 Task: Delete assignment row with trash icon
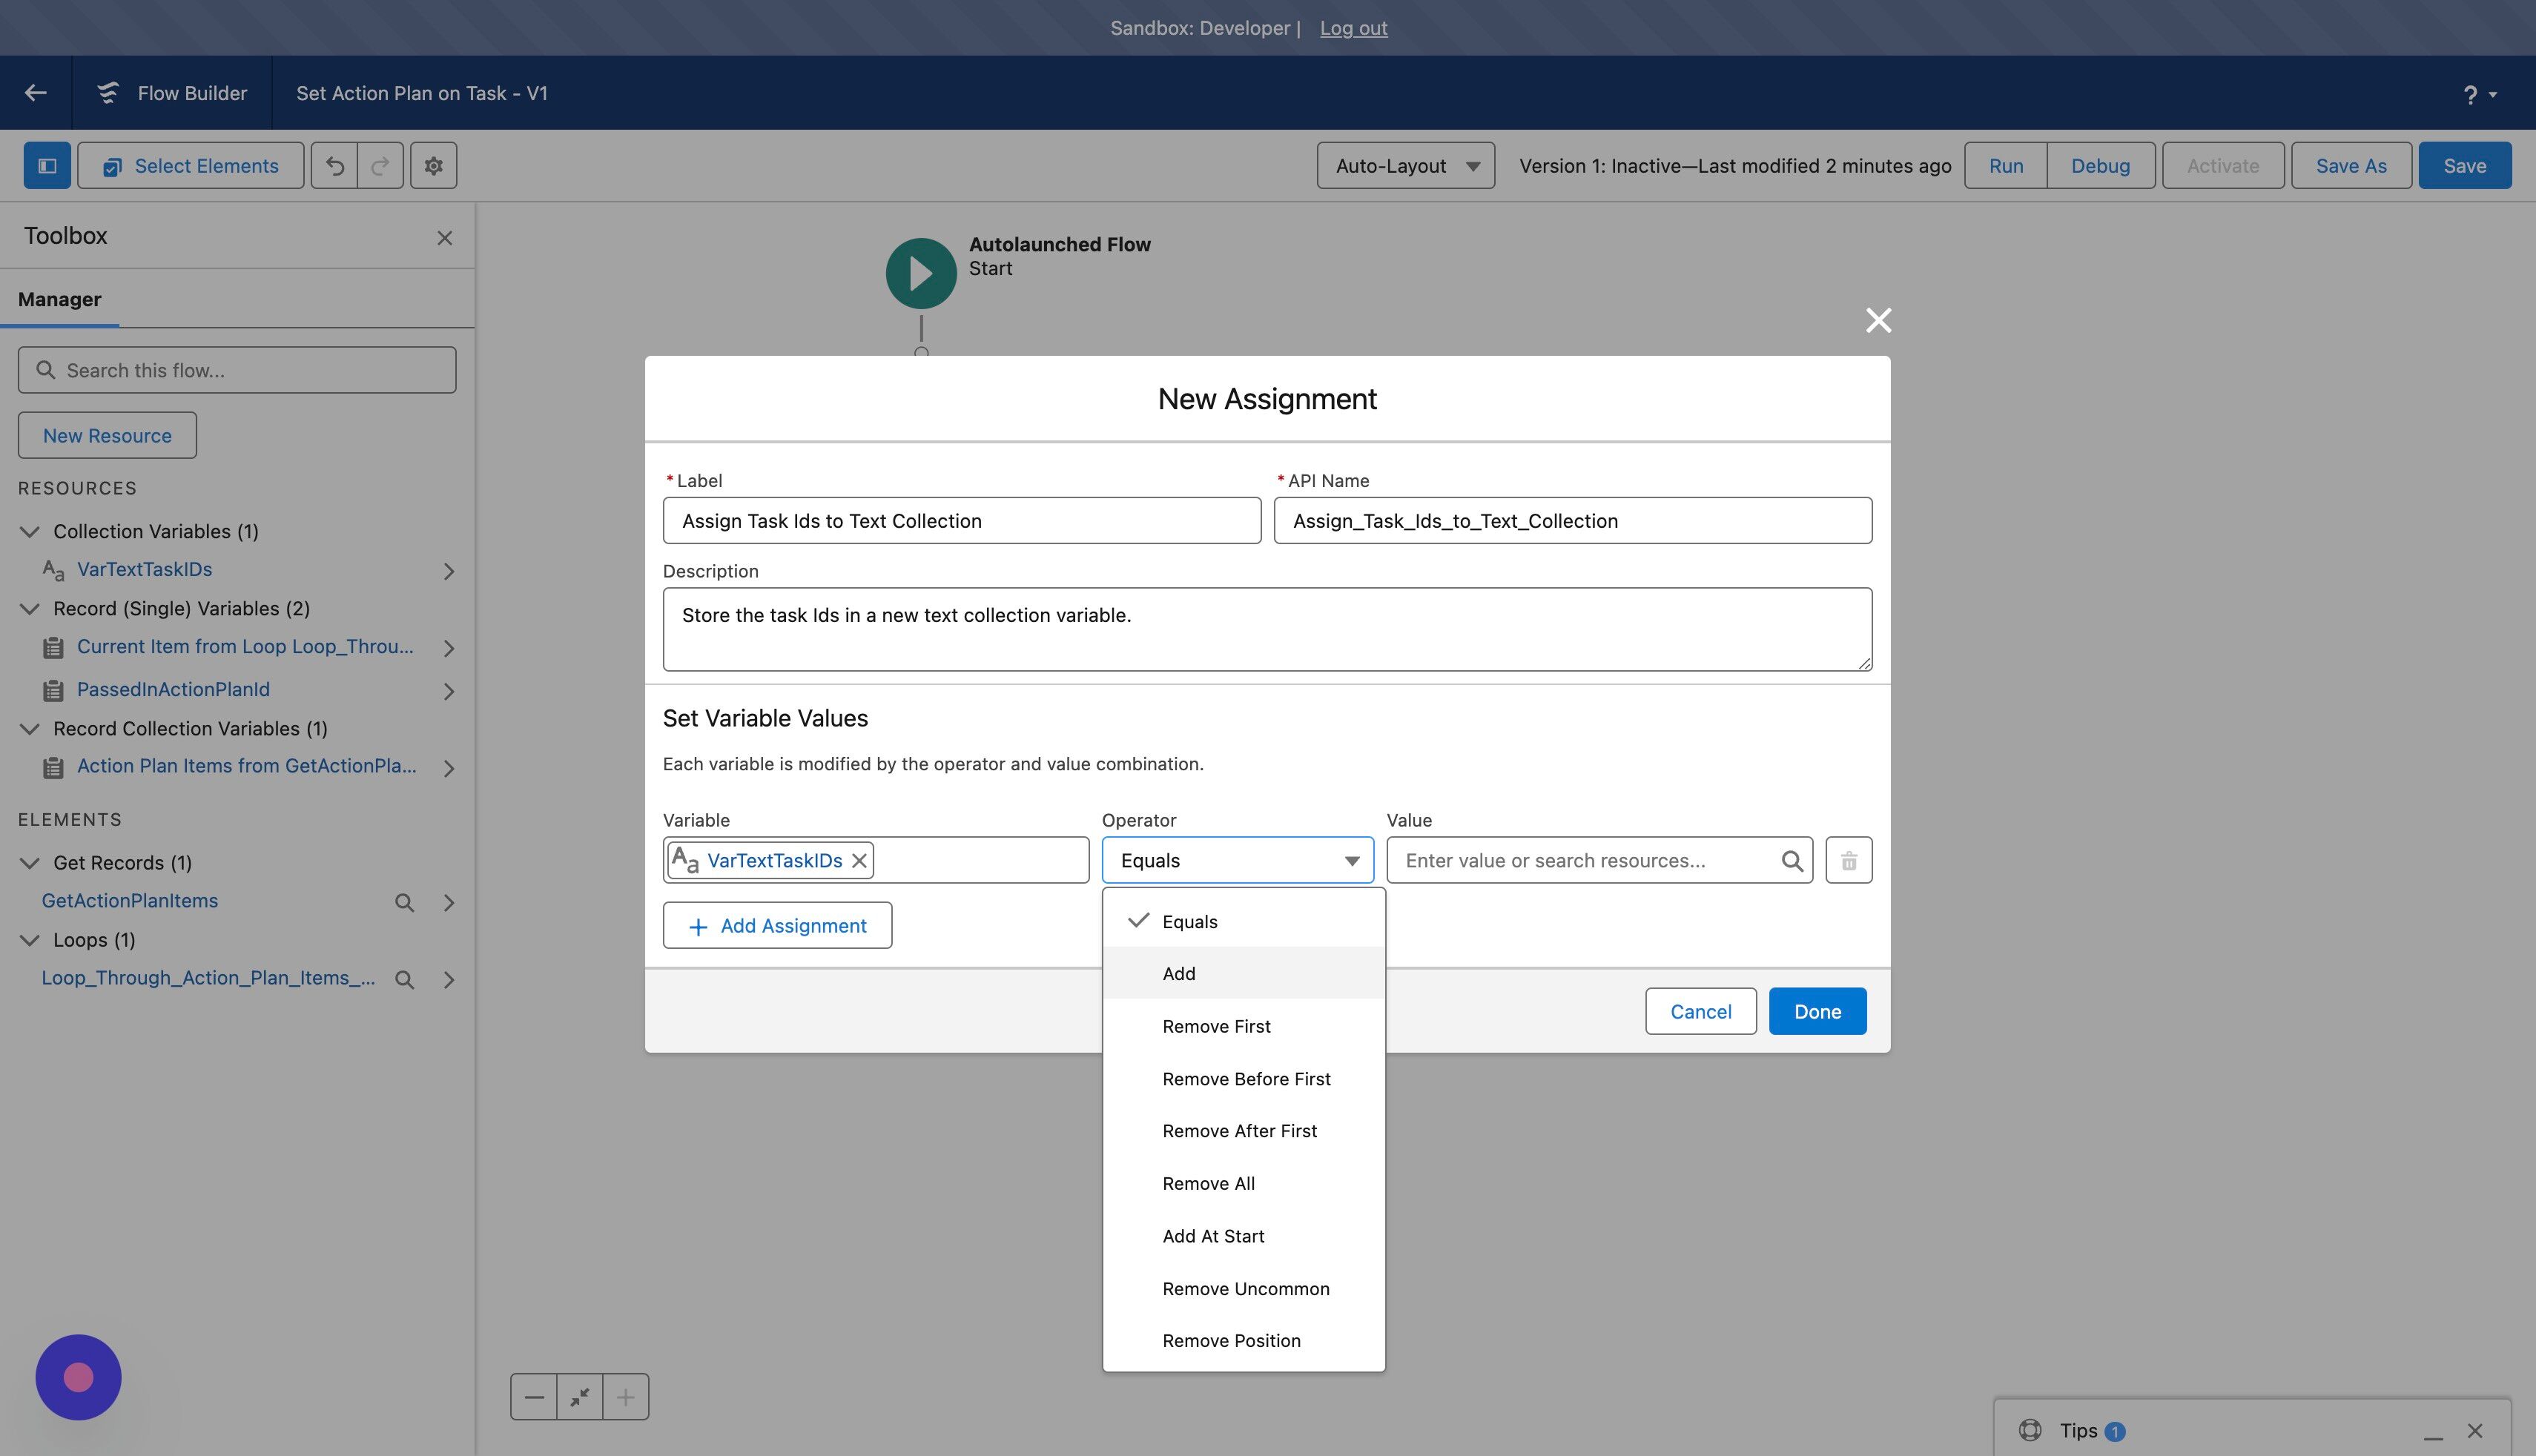coord(1848,860)
